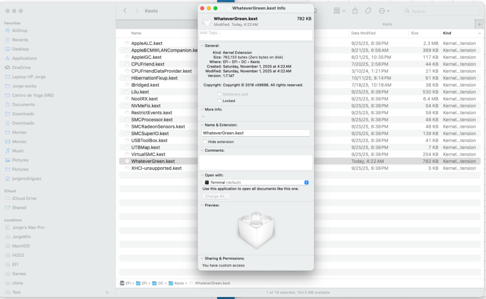Go to Desktop in sidebar
The image size is (486, 299).
[x=20, y=49]
